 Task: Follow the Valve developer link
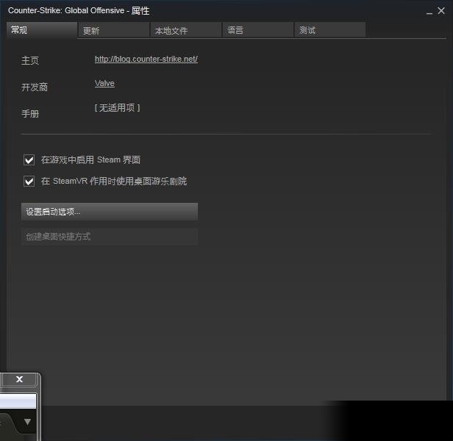(104, 83)
